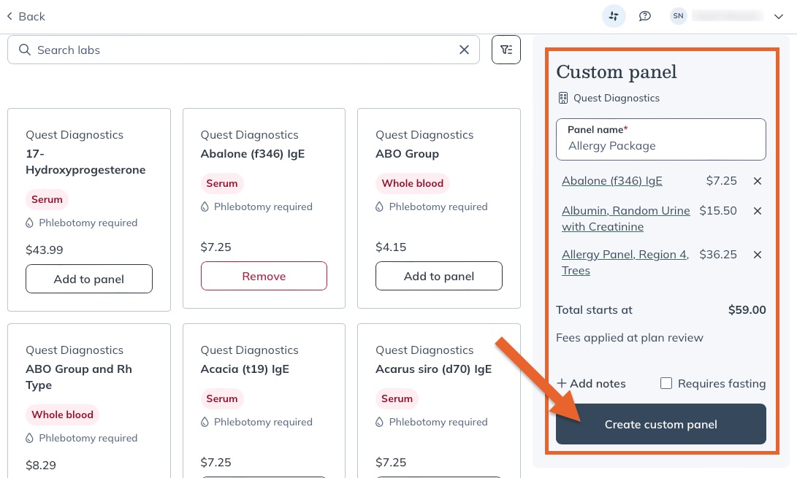Click Whole blood tag on ABO Group and Rh Type
The height and width of the screenshot is (478, 797).
click(x=62, y=415)
